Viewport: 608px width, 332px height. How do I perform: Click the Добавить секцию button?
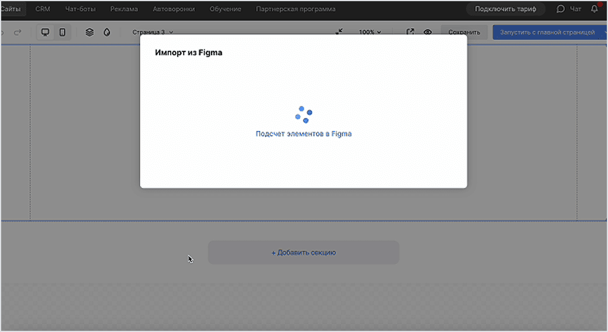303,253
